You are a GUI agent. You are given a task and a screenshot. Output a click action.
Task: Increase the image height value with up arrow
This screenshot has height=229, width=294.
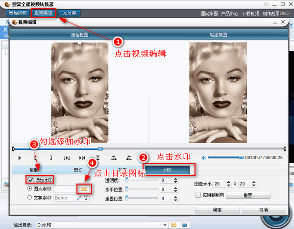pos(254,182)
